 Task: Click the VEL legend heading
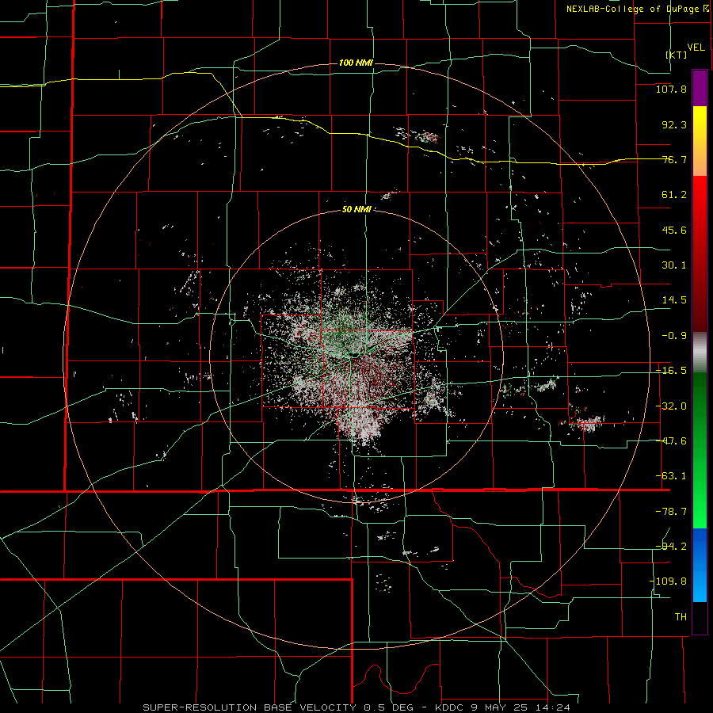[696, 48]
